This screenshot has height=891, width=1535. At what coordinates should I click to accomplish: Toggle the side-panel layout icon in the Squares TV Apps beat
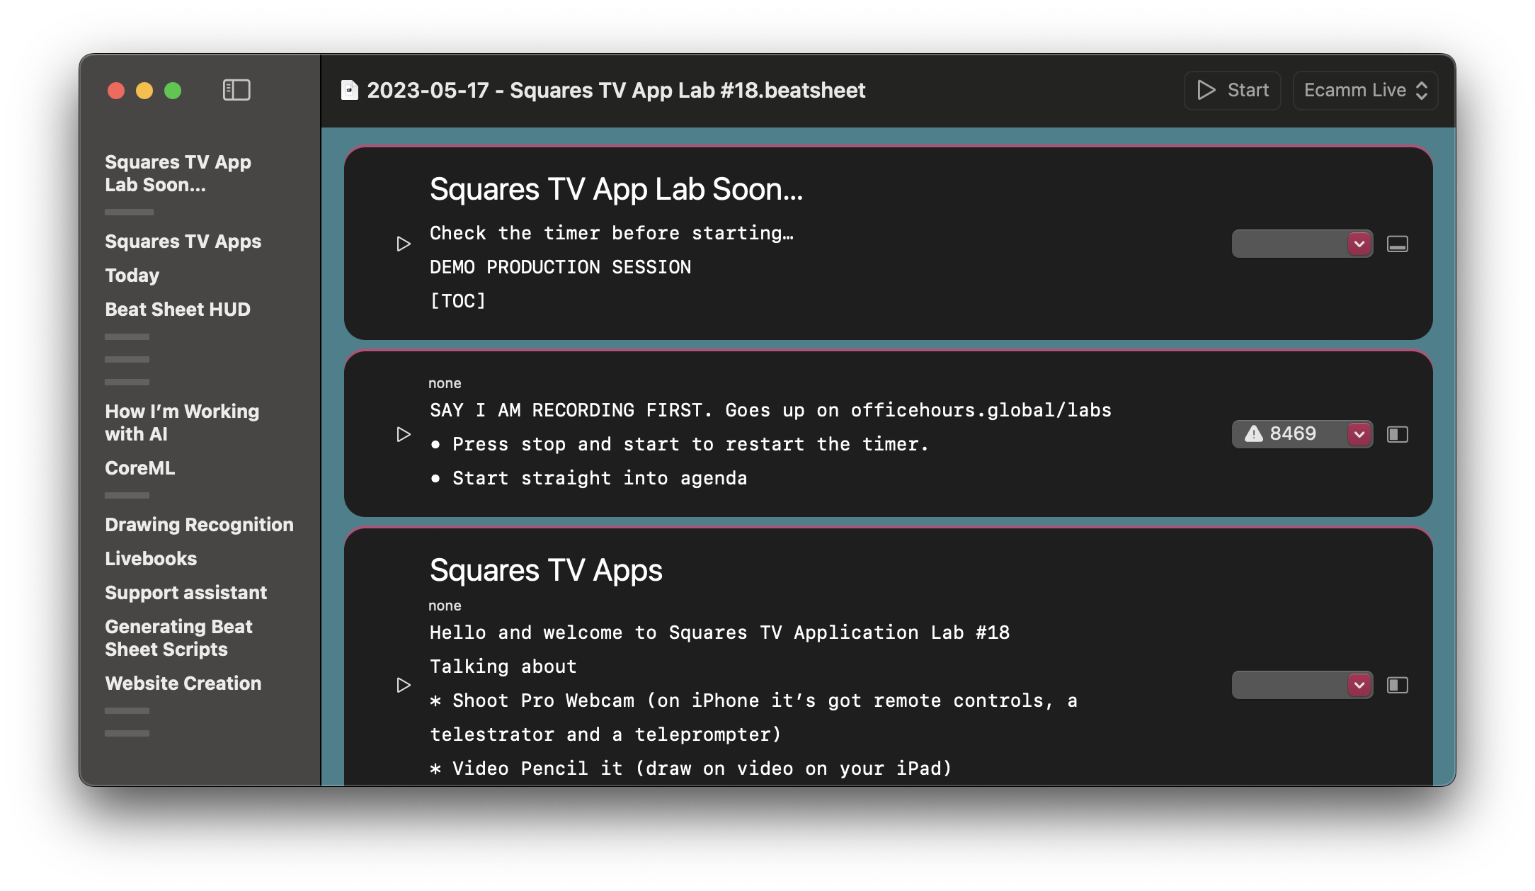(x=1397, y=685)
